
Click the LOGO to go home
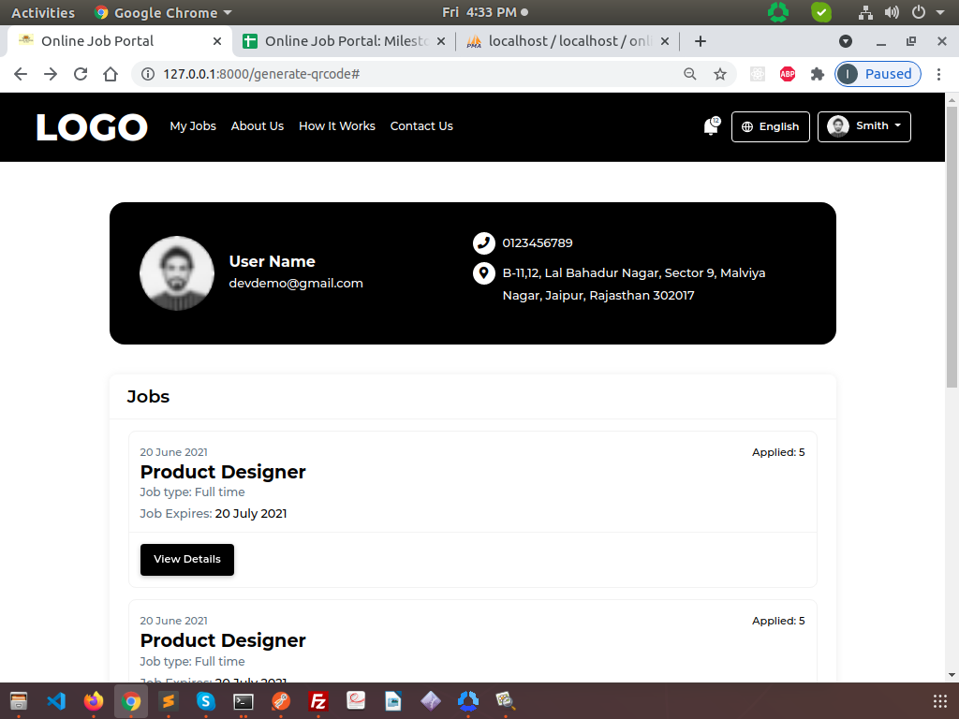point(92,127)
